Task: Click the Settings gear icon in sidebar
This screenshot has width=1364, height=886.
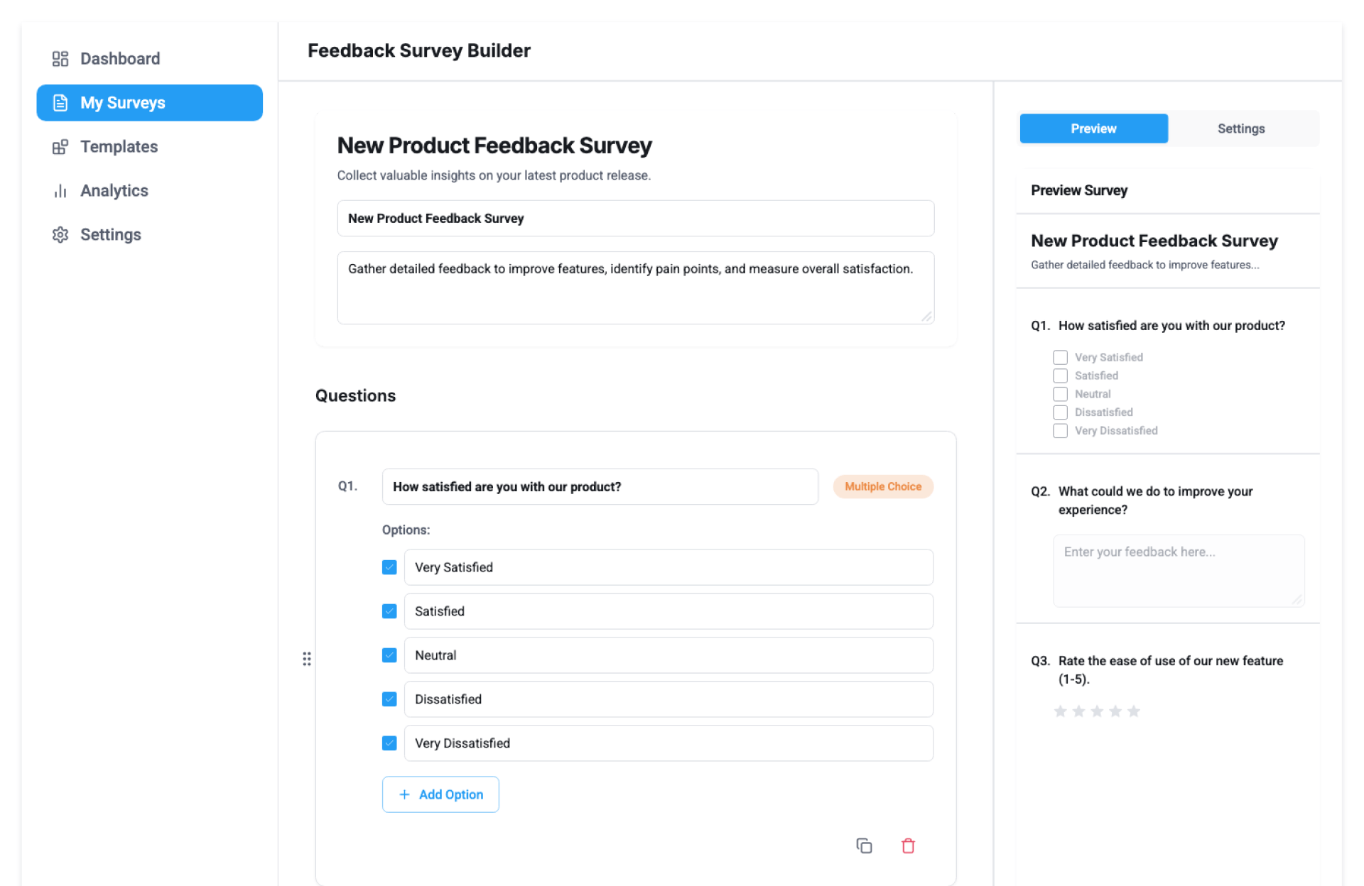Action: coord(60,235)
